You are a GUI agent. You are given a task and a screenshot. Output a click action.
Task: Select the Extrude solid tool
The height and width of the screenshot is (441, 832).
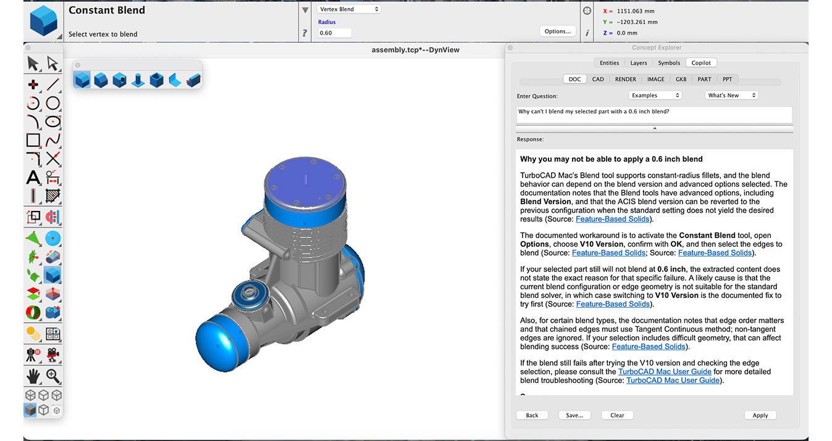[53, 256]
